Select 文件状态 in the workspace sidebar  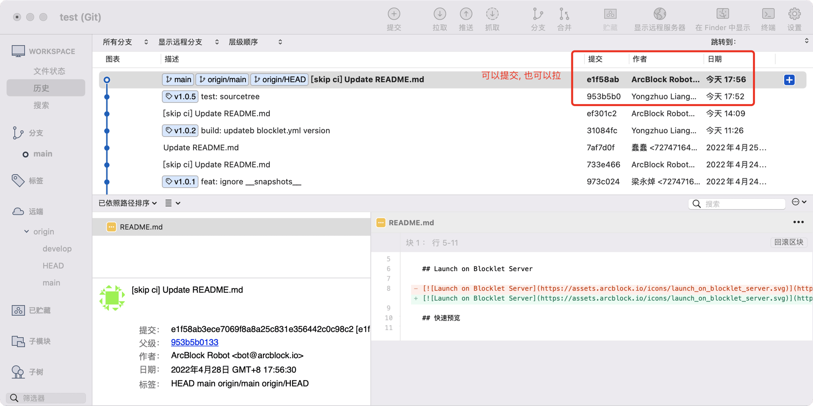point(49,71)
